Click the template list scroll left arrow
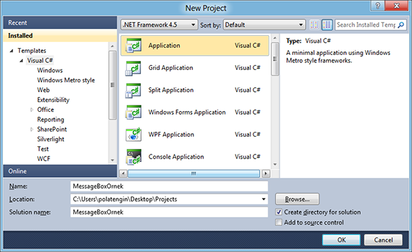 pos(123,174)
